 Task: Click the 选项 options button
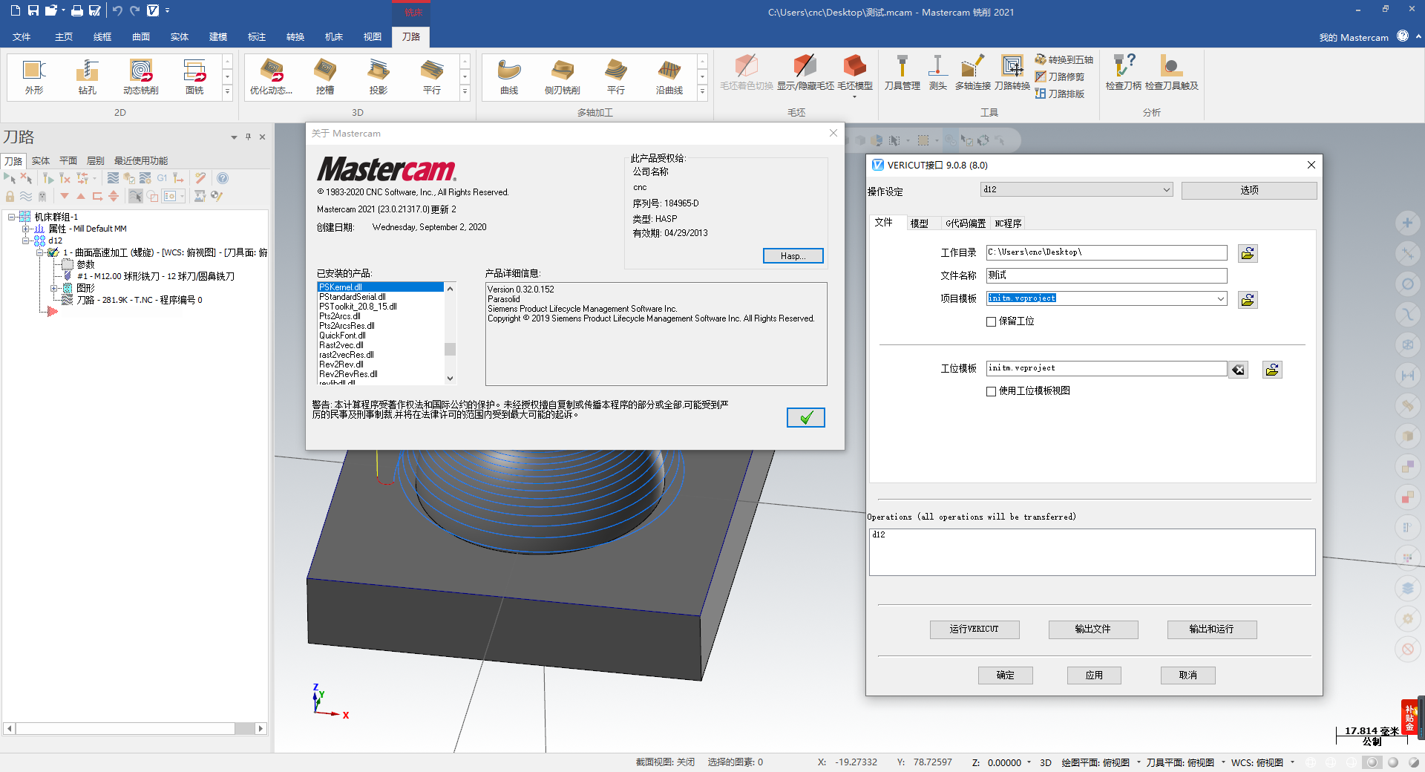point(1249,191)
